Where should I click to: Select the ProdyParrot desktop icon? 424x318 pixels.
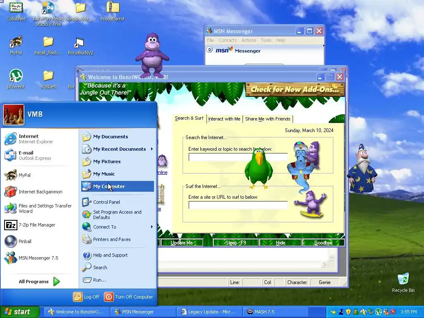113,11
